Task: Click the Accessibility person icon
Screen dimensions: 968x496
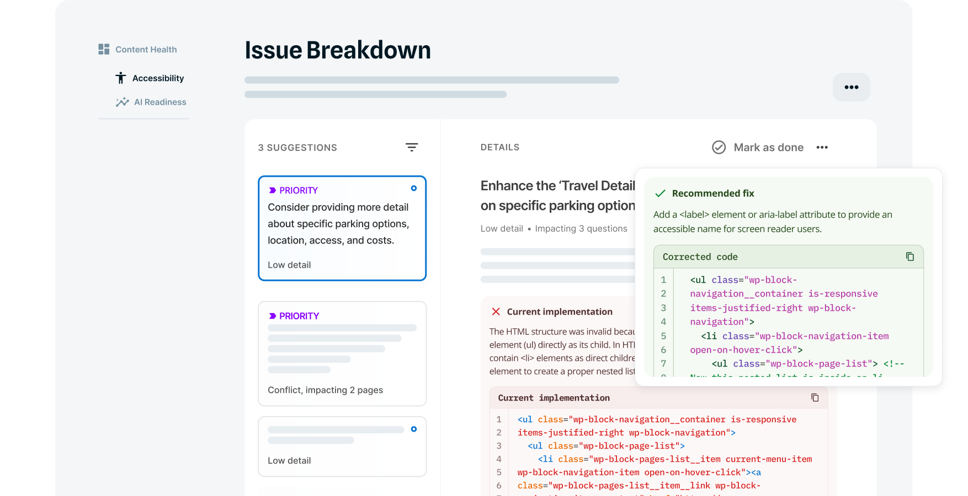Action: [121, 78]
